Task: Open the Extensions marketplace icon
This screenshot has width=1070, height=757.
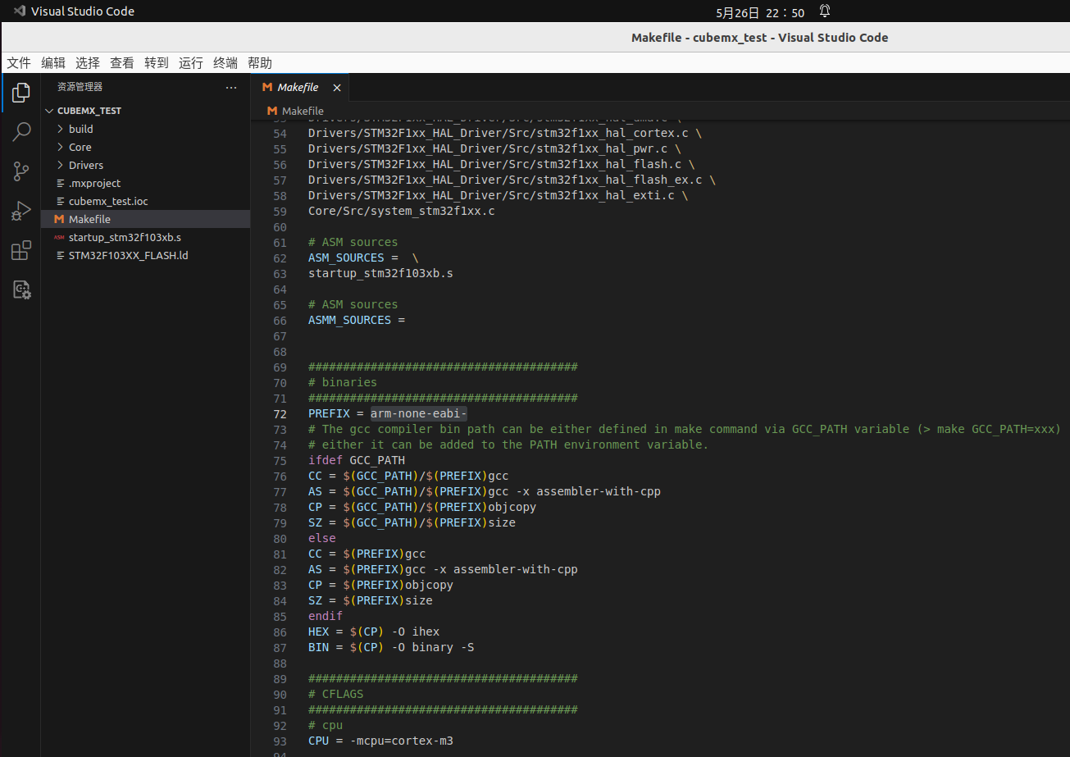Action: click(20, 250)
